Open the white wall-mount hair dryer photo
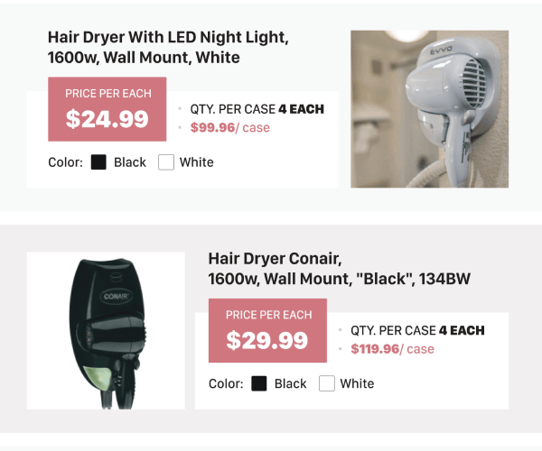 [x=429, y=108]
